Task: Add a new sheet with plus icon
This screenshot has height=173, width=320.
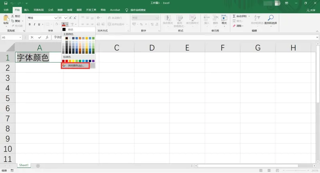Action: click(38, 166)
